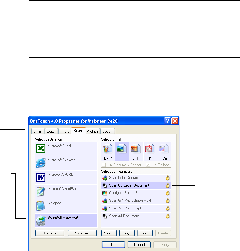This screenshot has height=251, width=240.
Task: Select 'Microsoft WordPad' destination text
Action: (62, 189)
